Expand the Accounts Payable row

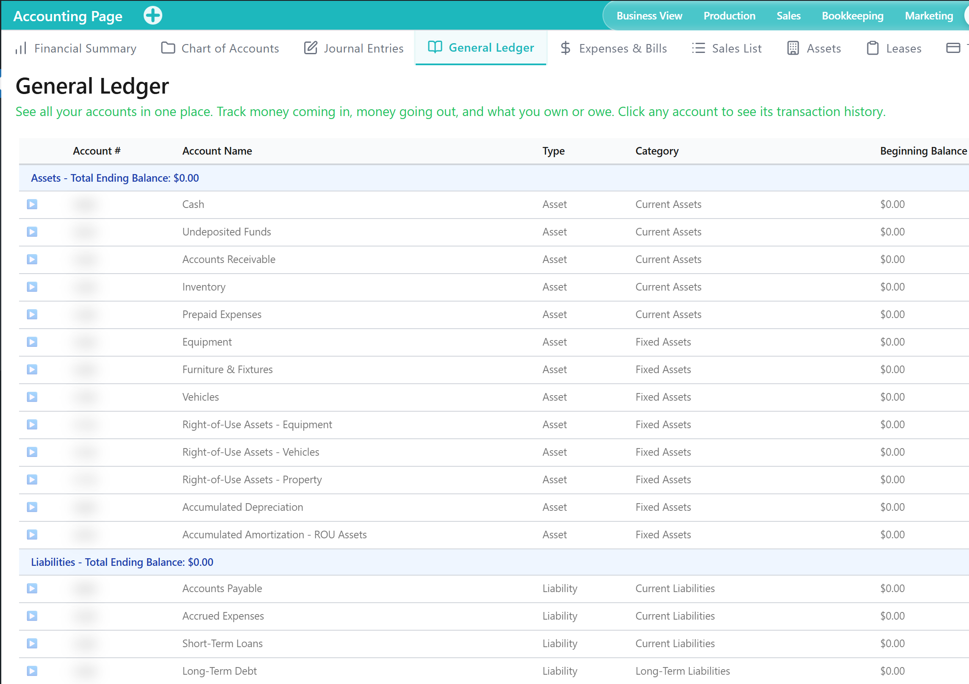tap(32, 589)
